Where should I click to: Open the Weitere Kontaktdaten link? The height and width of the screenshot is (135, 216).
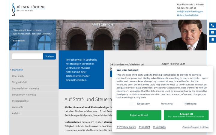[x=187, y=15]
